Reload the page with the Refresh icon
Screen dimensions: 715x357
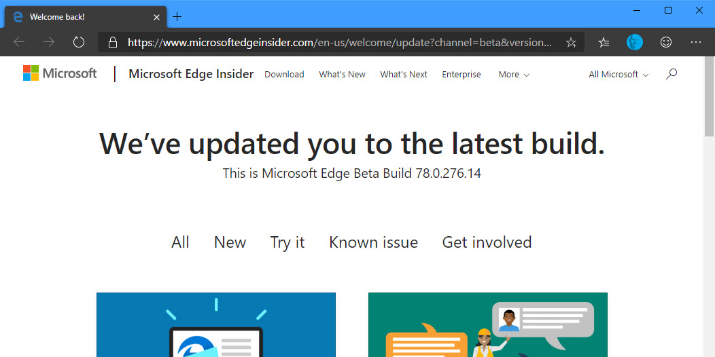pyautogui.click(x=79, y=42)
